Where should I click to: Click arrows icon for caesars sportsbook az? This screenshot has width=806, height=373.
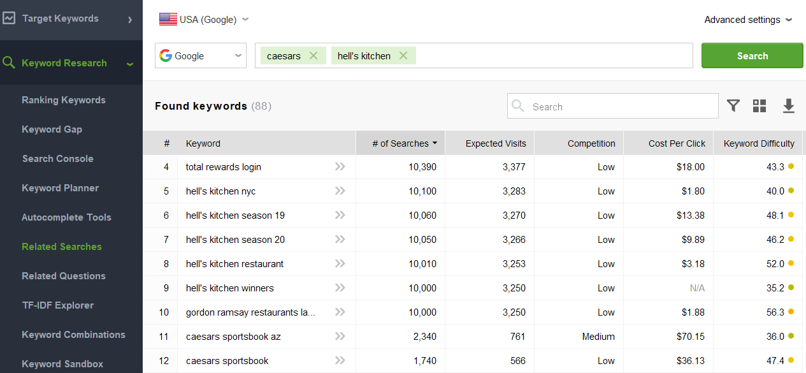[340, 336]
